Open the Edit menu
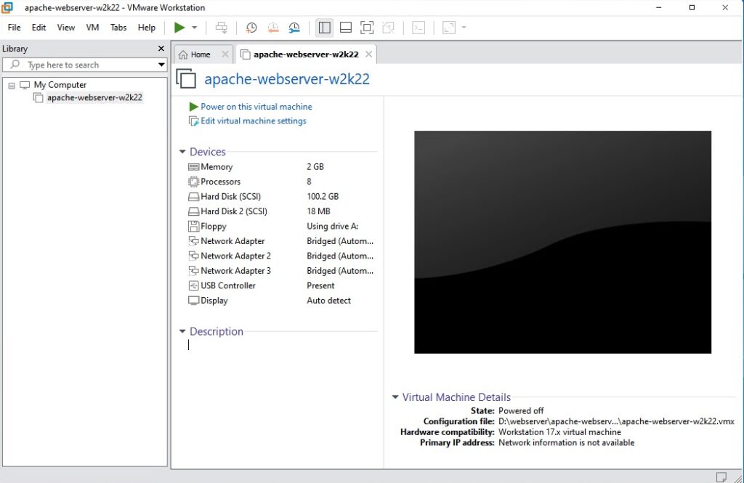This screenshot has height=483, width=744. pyautogui.click(x=39, y=28)
